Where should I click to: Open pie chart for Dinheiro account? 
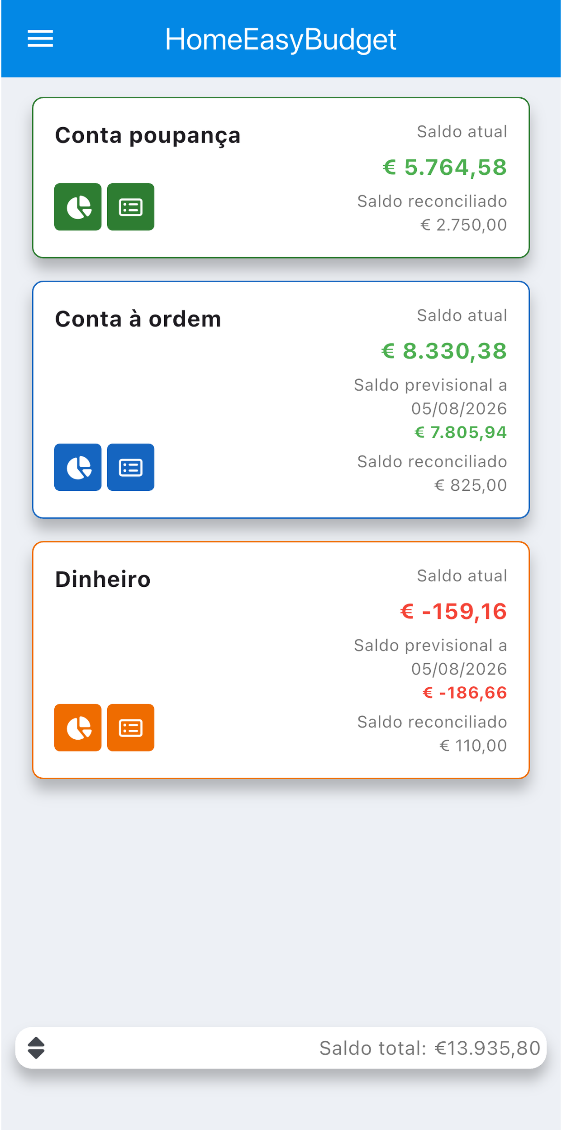pos(78,728)
